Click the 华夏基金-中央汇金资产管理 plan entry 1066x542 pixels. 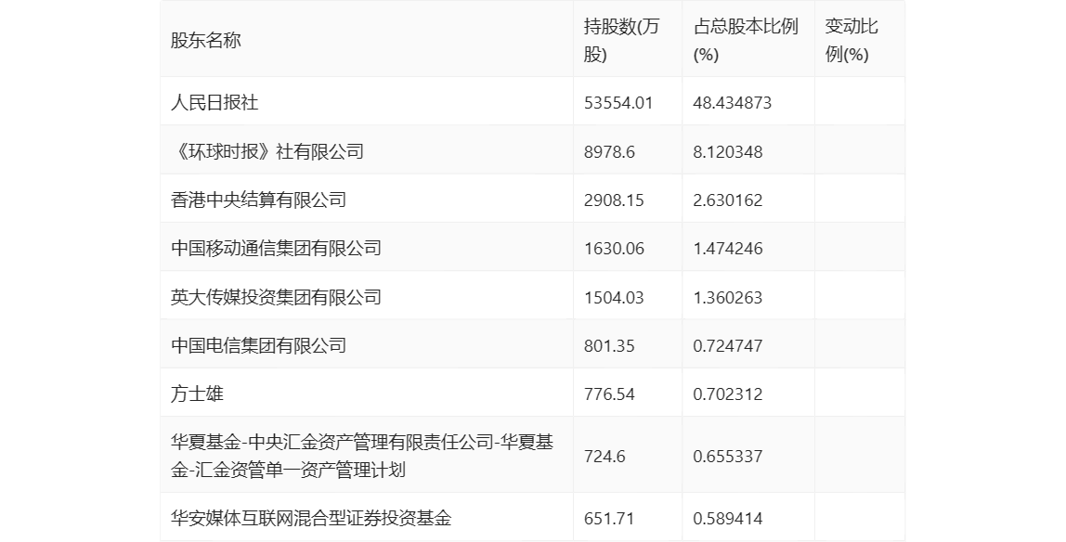click(x=362, y=456)
